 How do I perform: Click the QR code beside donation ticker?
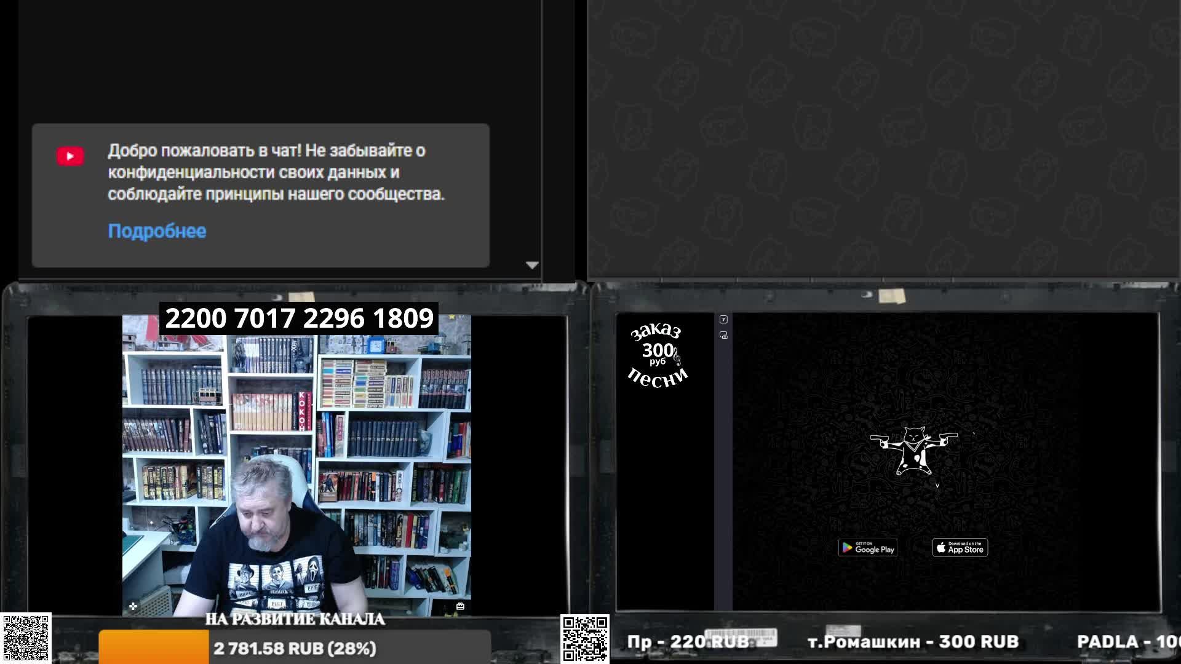[x=584, y=639]
